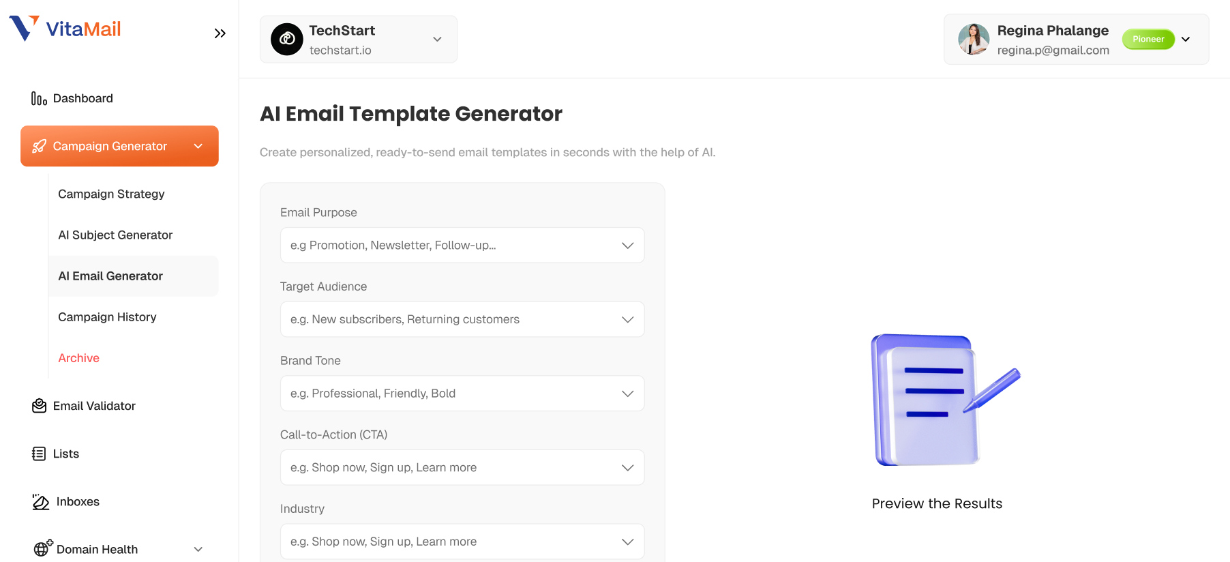Open the Archive section
Image resolution: width=1230 pixels, height=562 pixels.
pyautogui.click(x=78, y=357)
